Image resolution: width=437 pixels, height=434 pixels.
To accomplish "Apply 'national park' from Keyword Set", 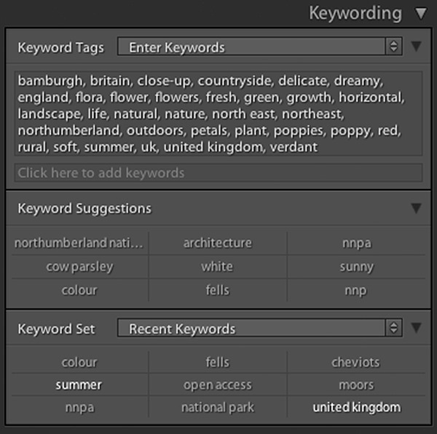I will tap(217, 408).
